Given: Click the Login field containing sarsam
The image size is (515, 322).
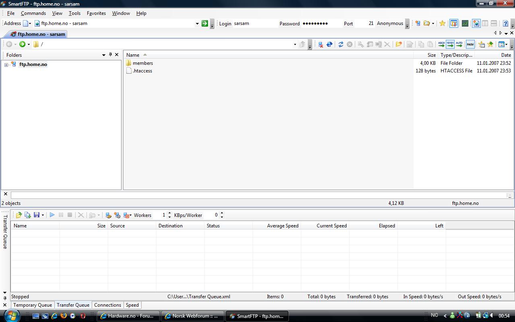Looking at the screenshot, I should click(255, 23).
